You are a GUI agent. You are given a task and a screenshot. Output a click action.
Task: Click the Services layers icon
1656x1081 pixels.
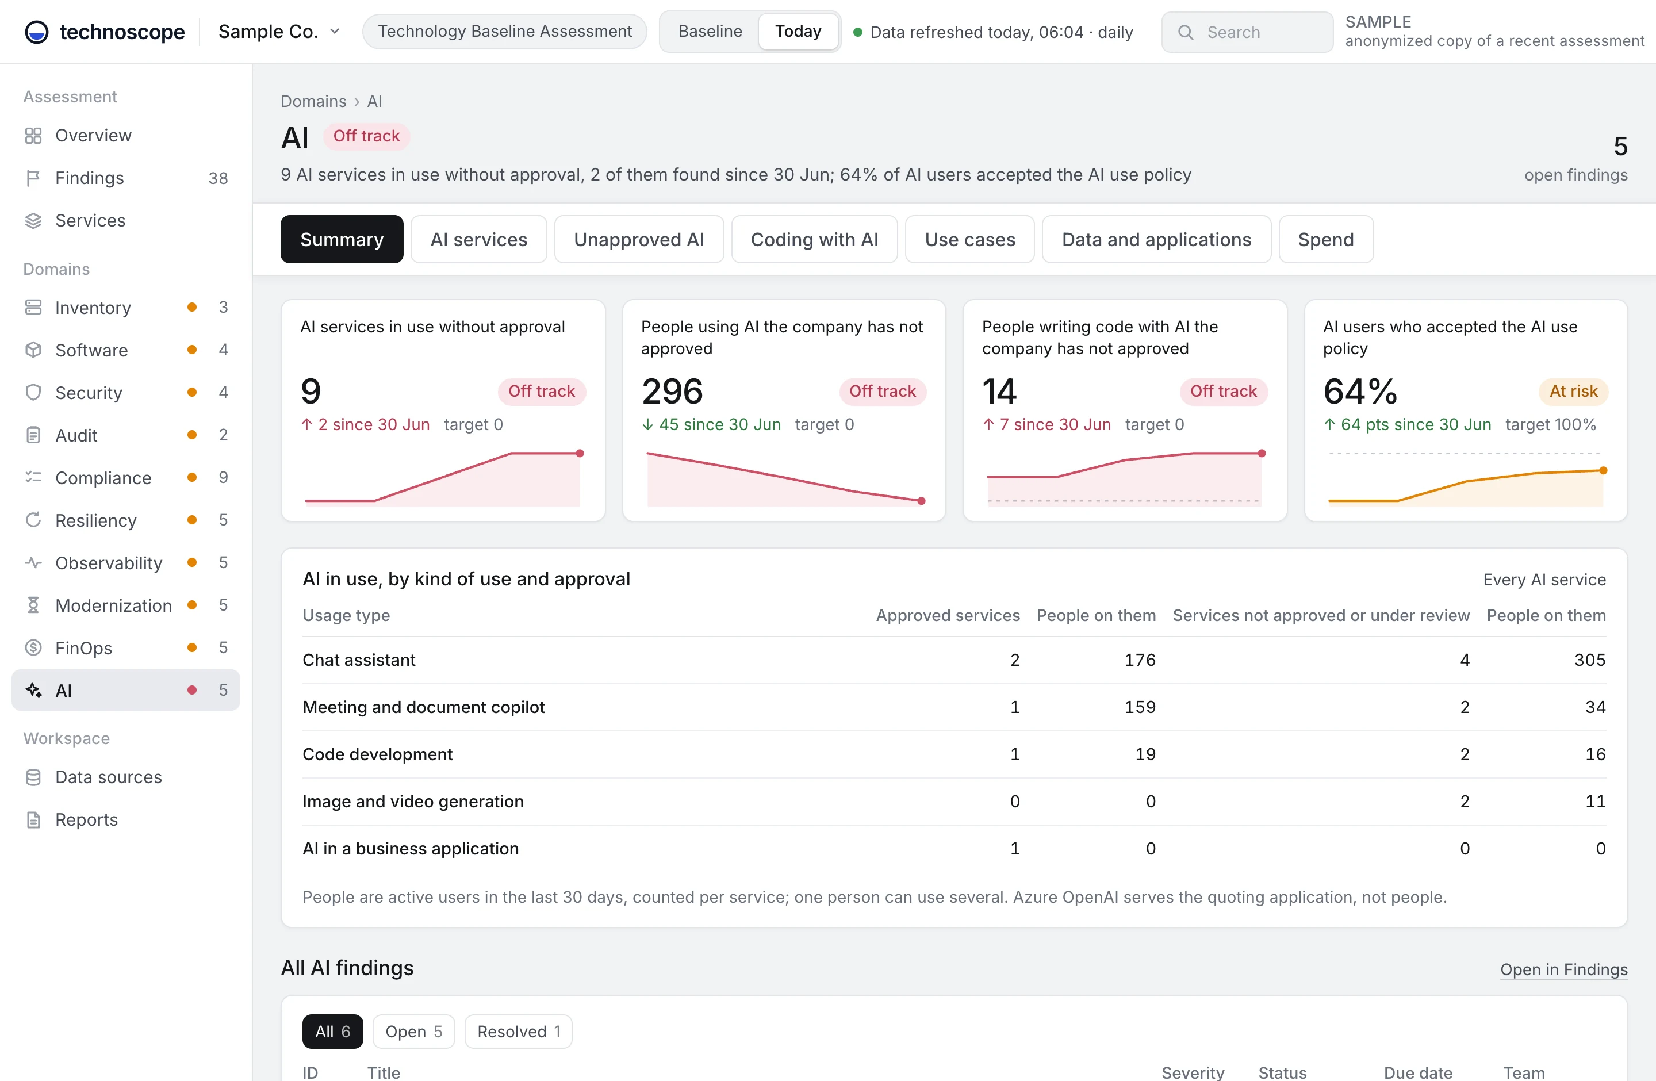(33, 221)
